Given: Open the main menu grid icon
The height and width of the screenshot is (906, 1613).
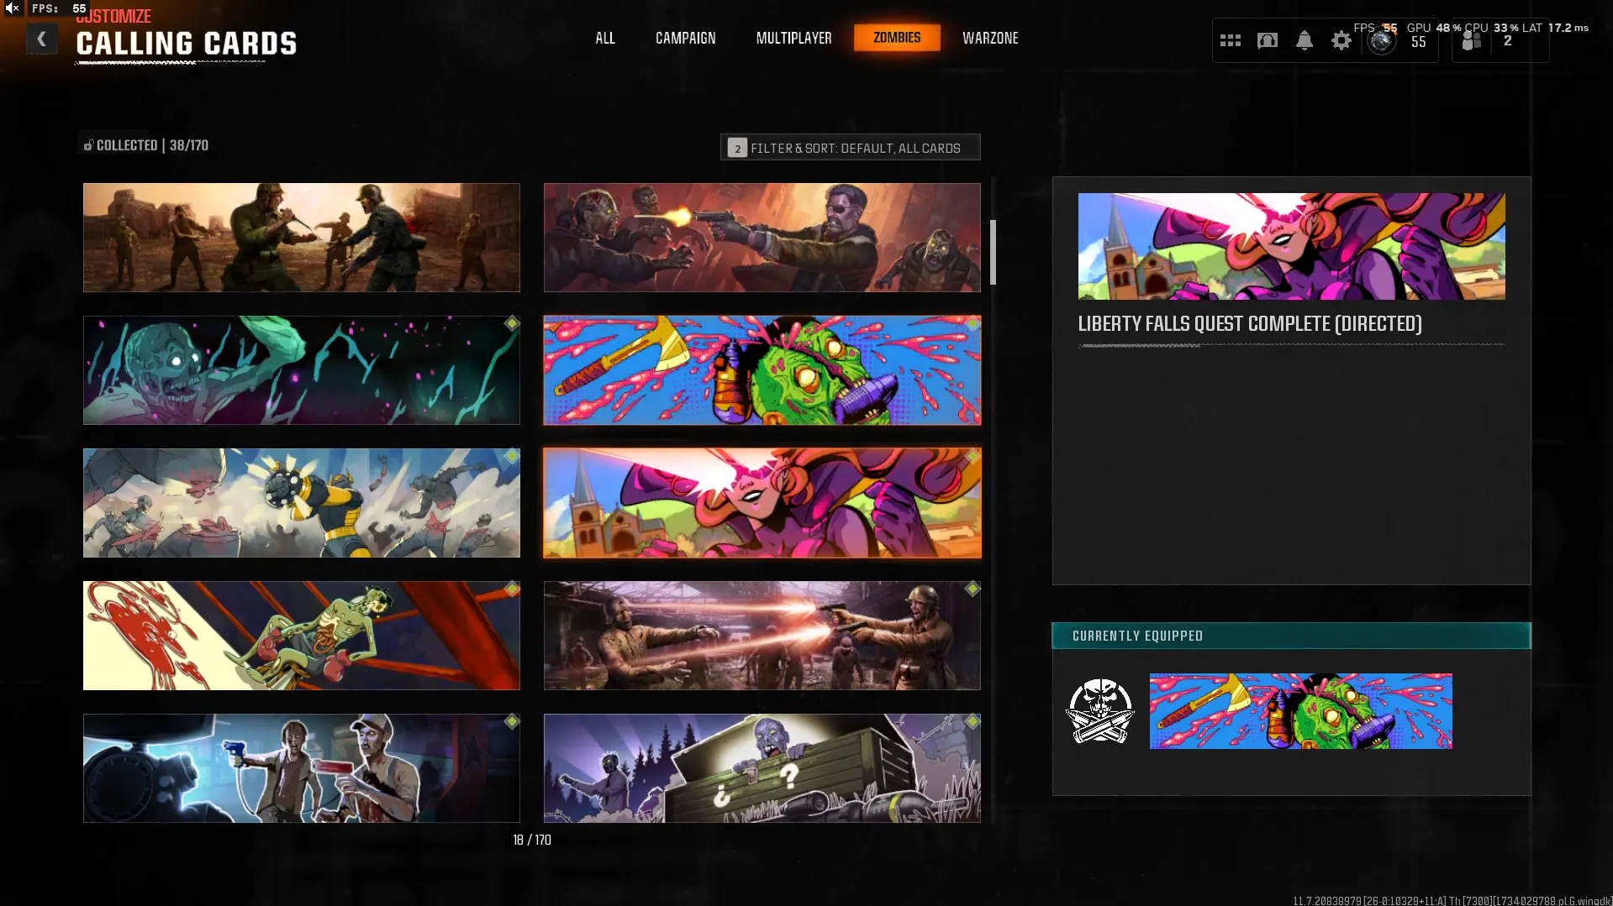Looking at the screenshot, I should click(1230, 40).
